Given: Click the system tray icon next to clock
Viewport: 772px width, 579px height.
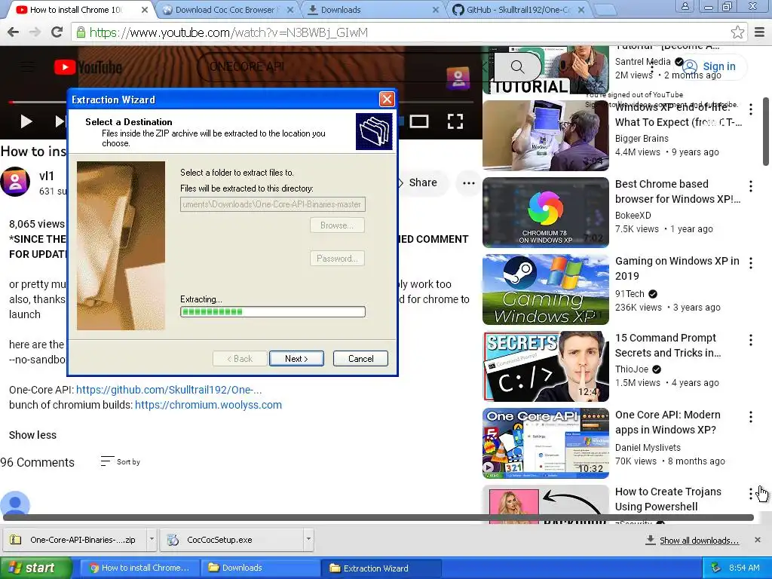Looking at the screenshot, I should [716, 568].
